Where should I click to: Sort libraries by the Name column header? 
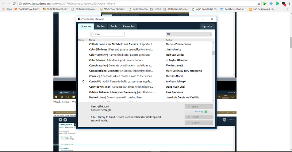pos(92,40)
